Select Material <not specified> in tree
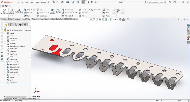 16,46
